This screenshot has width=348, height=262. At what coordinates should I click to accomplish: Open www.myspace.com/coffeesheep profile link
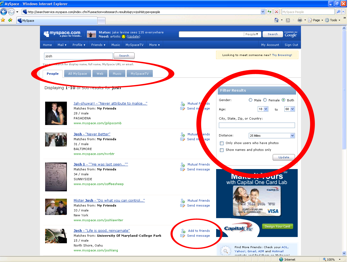99,184
